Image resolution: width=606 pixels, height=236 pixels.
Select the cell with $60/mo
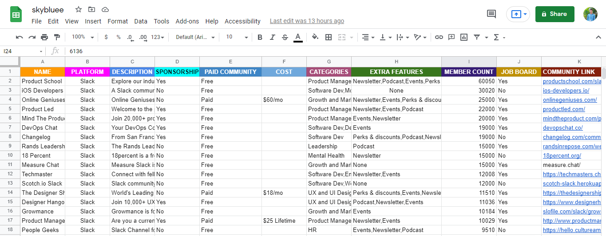pos(284,100)
